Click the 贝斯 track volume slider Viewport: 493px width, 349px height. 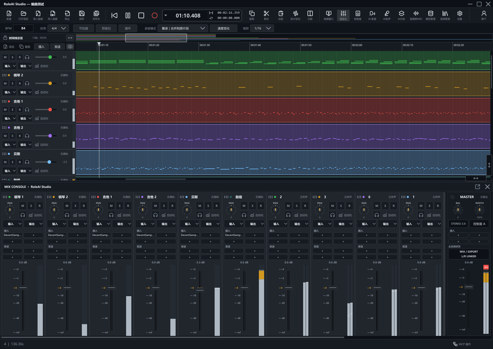point(46,162)
